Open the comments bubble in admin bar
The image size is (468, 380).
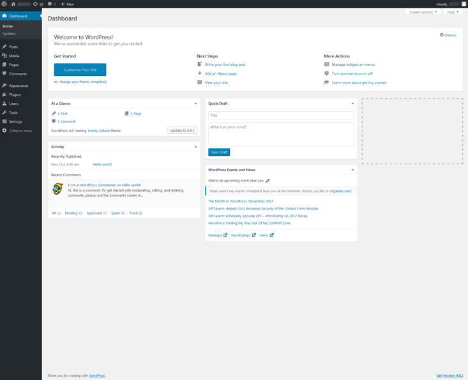tap(52, 4)
